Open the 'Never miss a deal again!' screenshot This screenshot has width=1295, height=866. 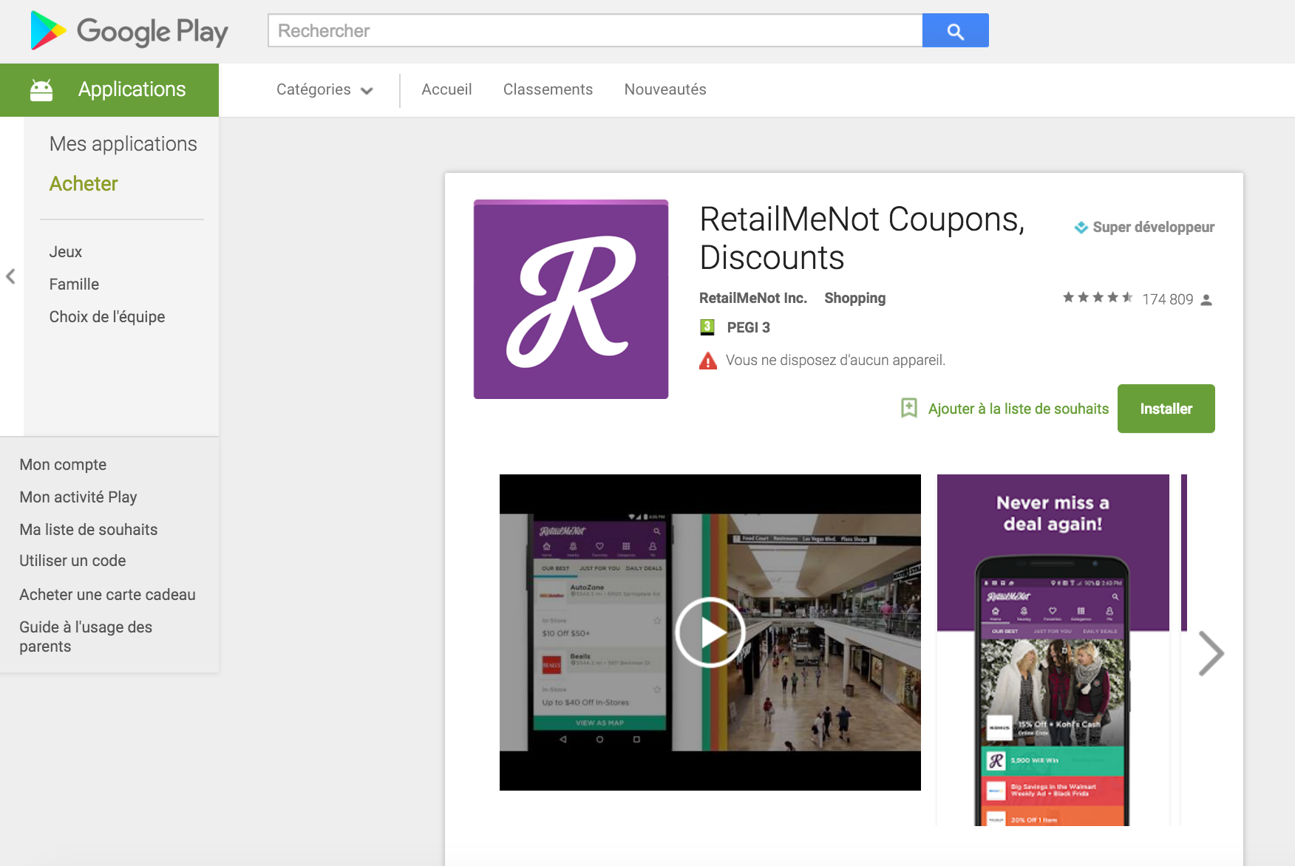tap(1053, 650)
